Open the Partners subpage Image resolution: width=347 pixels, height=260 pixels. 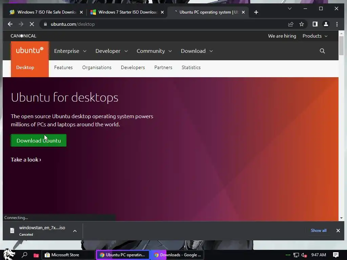pos(163,67)
